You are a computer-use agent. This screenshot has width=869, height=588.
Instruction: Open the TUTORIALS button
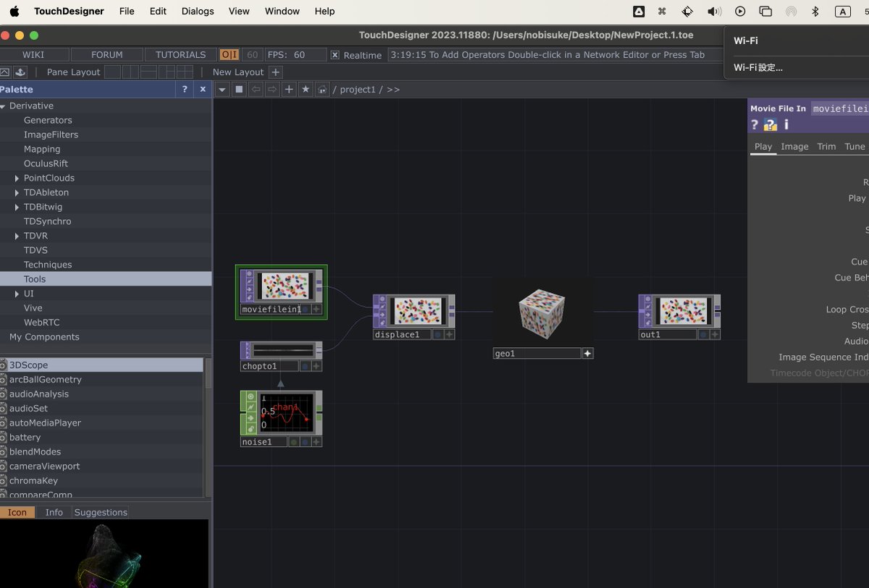coord(181,54)
